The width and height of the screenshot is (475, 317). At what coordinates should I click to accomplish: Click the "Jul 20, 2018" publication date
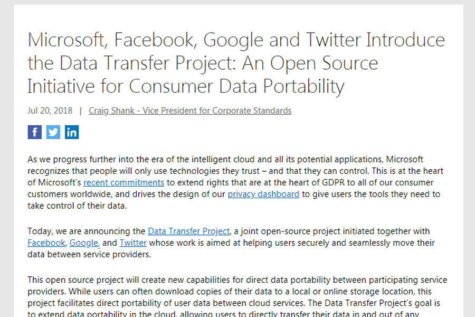pyautogui.click(x=50, y=111)
